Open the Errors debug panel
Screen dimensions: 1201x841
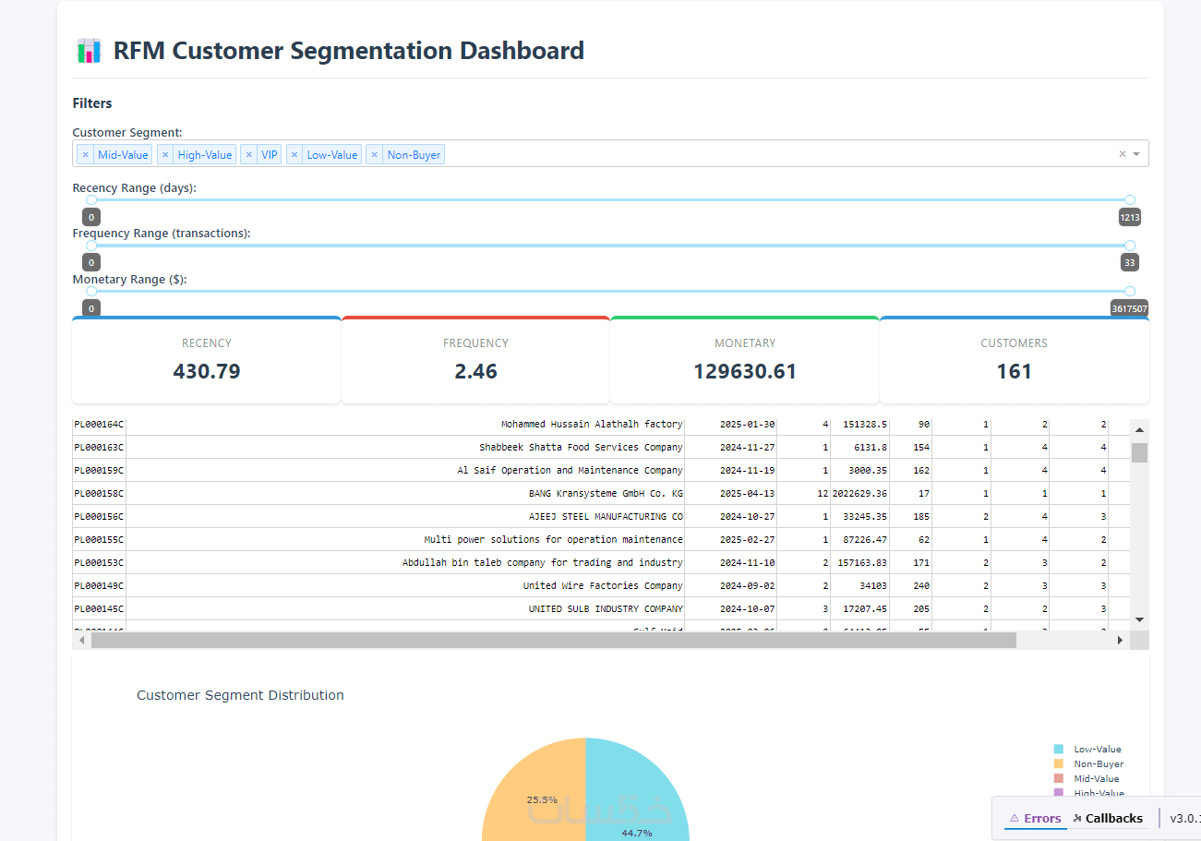(x=1035, y=818)
